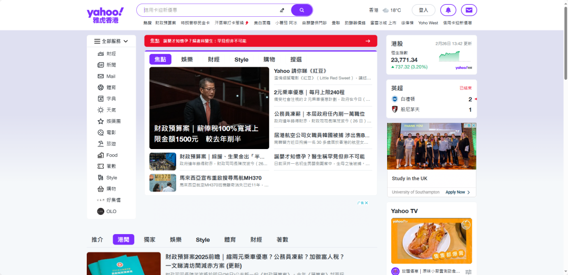
Task: Click the cloud weather icon beside 18°C
Action: [386, 10]
